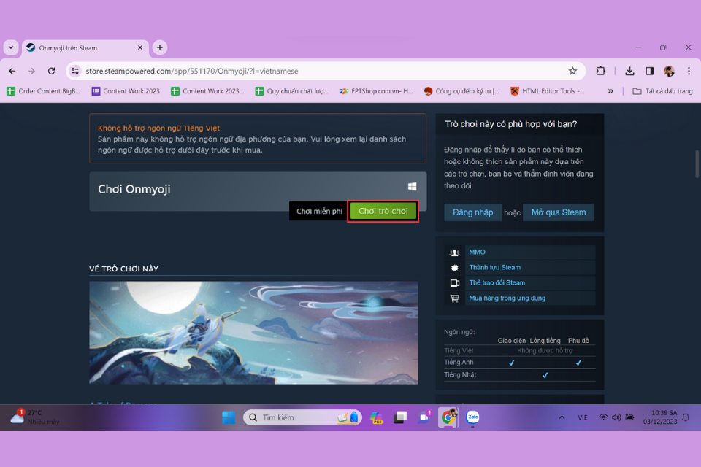Click the page vertical scrollbar
This screenshot has width=701, height=467.
coord(697,163)
